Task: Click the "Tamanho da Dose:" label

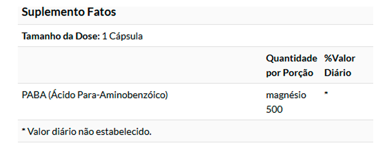Action: click(60, 37)
